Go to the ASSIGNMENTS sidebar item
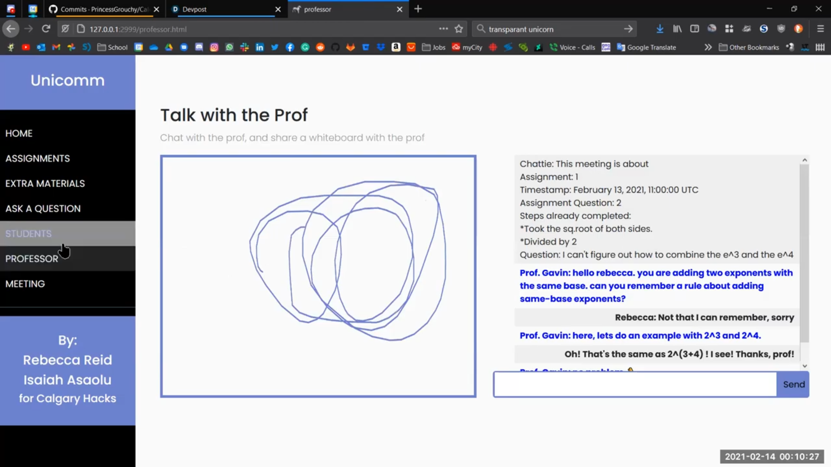This screenshot has width=831, height=467. pos(38,158)
